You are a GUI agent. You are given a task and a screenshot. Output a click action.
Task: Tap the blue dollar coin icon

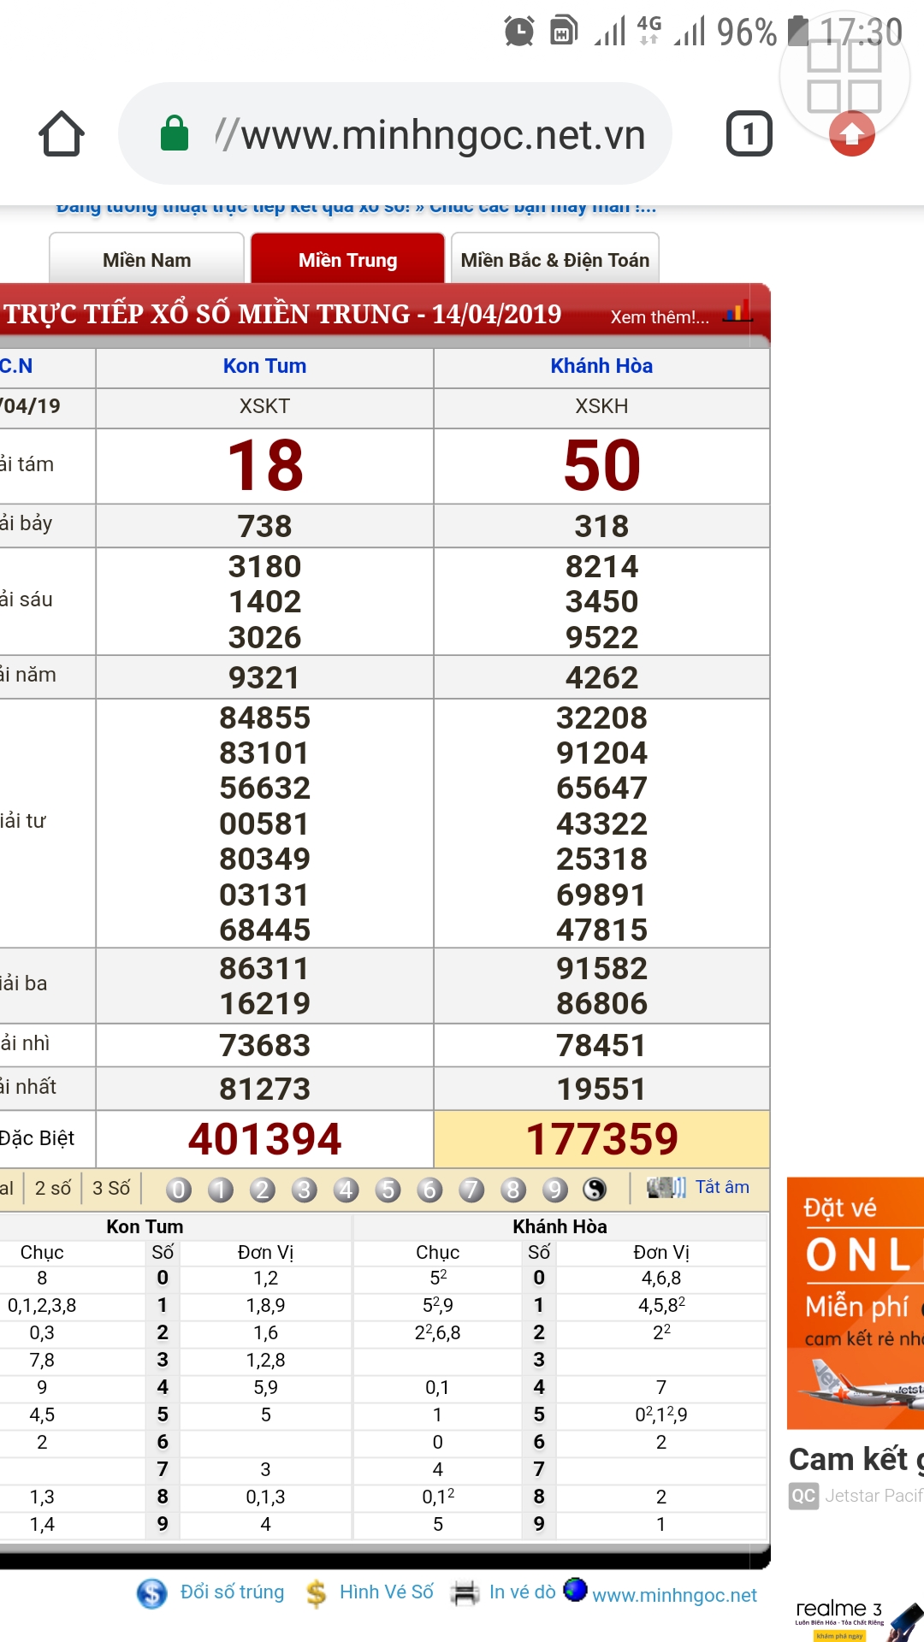click(152, 1592)
